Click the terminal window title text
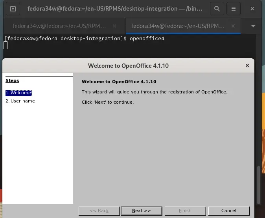This screenshot has height=218, width=265. tap(115, 9)
